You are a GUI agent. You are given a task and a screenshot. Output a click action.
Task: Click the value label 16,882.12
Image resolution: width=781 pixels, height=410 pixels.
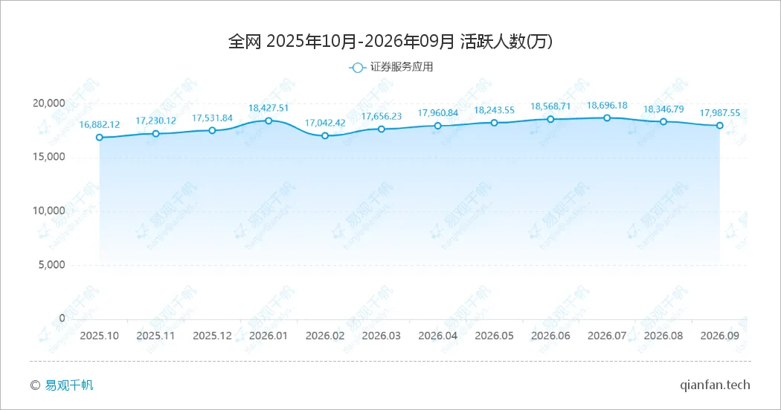[x=100, y=124]
